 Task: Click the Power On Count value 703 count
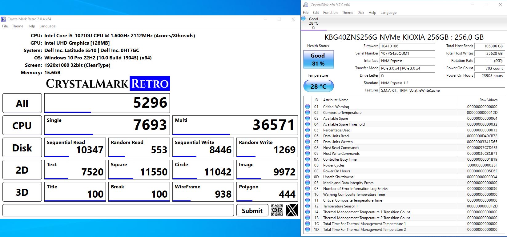pyautogui.click(x=489, y=68)
